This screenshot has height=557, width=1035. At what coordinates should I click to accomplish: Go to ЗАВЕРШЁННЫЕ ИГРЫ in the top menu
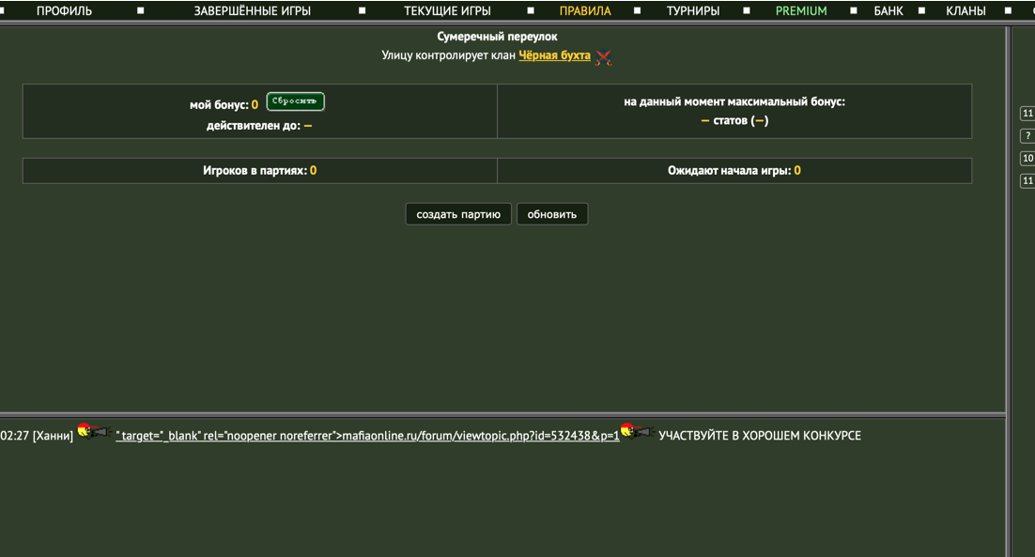pyautogui.click(x=252, y=10)
